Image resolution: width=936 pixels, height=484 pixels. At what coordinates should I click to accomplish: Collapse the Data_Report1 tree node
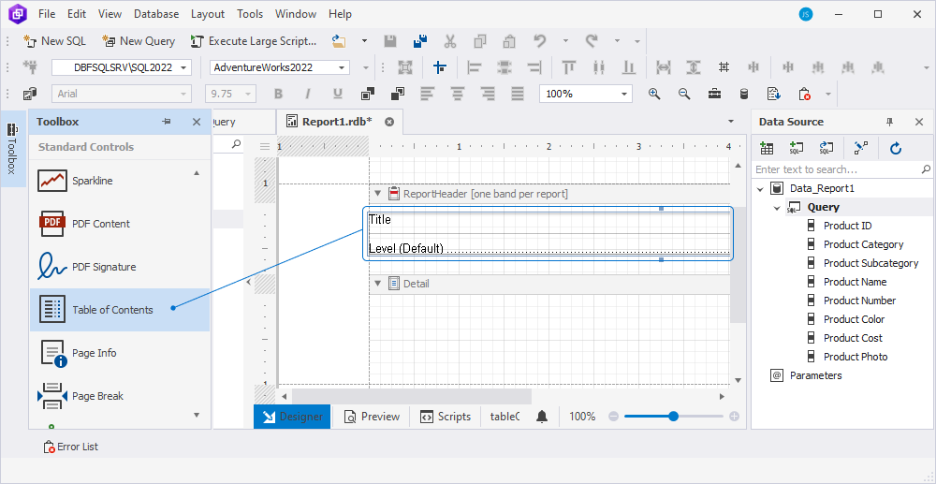(760, 188)
